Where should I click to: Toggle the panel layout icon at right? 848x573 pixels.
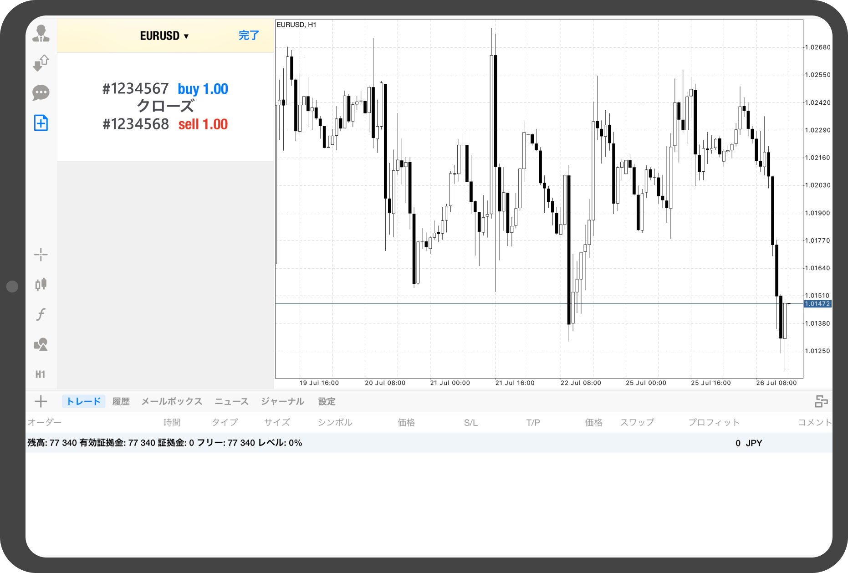click(x=821, y=401)
